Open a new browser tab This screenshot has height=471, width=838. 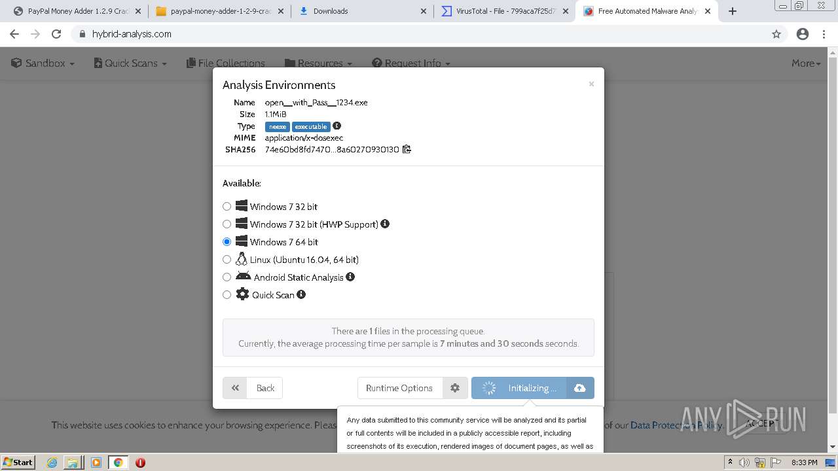click(733, 11)
